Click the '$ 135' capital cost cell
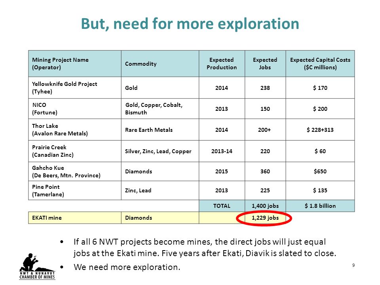 tap(320, 190)
